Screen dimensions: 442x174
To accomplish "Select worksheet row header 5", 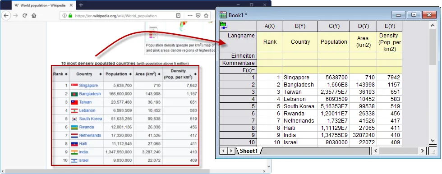I will click(x=238, y=106).
